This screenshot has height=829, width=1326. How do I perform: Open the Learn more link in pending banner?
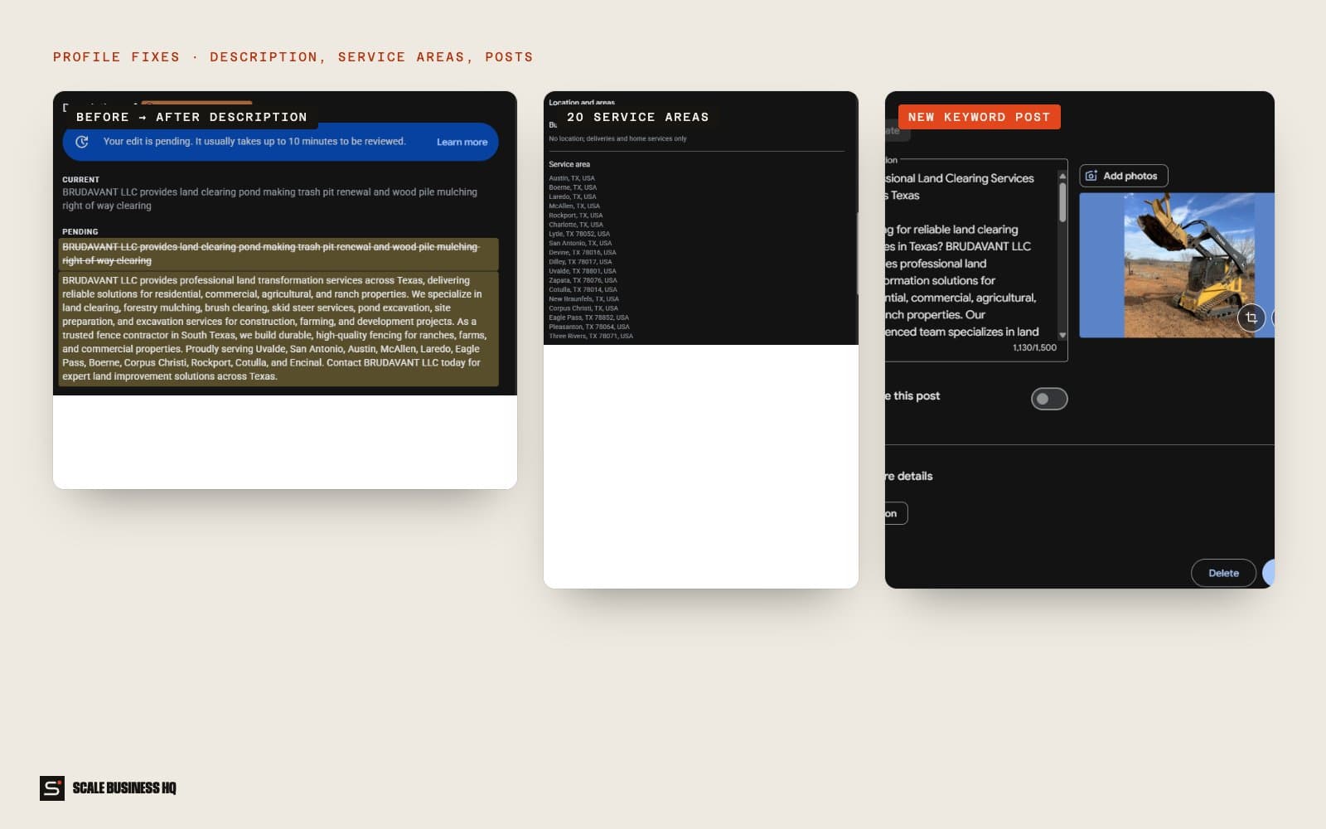462,142
